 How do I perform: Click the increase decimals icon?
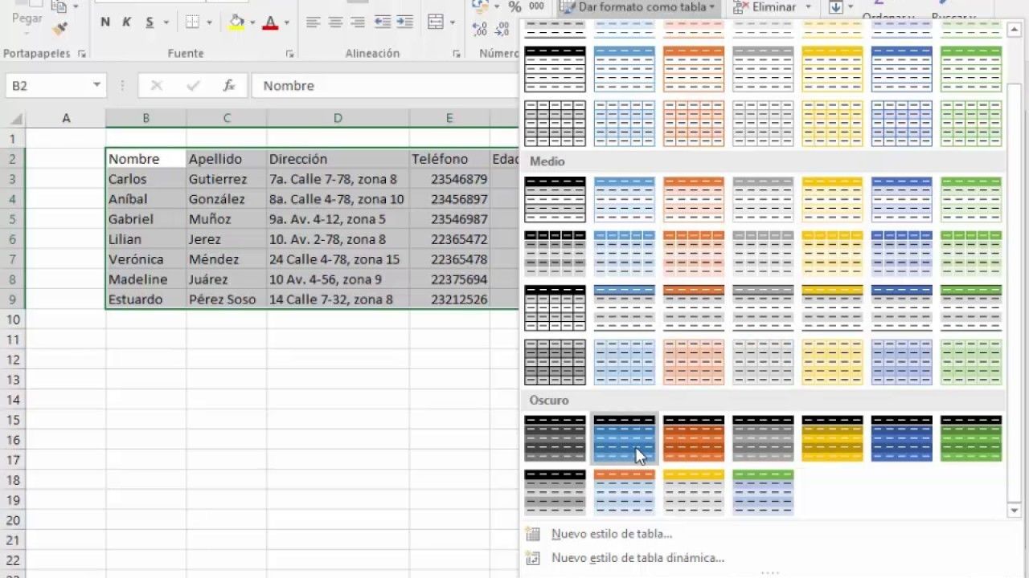coord(481,30)
